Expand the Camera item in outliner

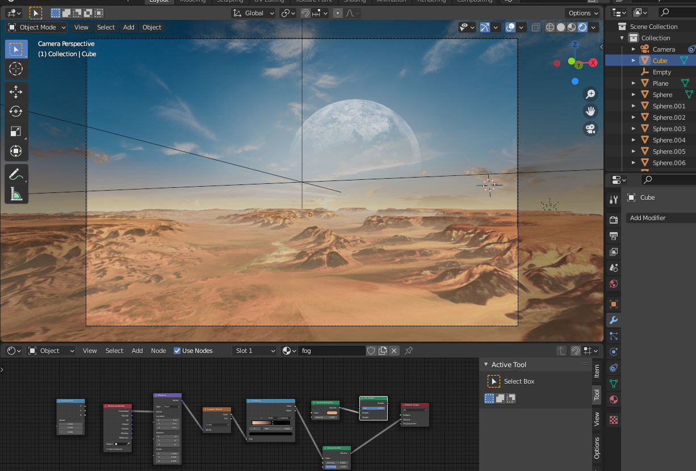(634, 49)
